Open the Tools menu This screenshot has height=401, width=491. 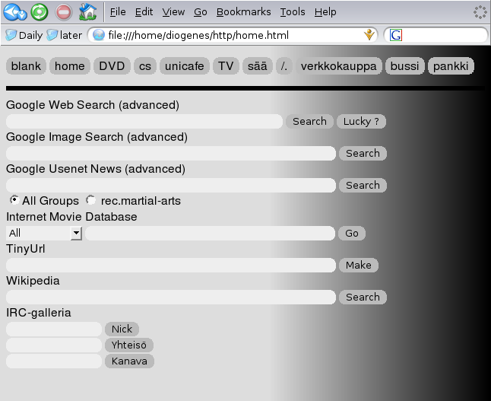pos(293,12)
